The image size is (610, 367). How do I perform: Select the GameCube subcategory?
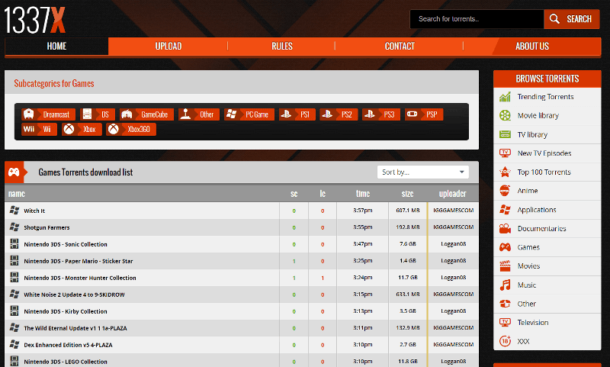point(146,114)
